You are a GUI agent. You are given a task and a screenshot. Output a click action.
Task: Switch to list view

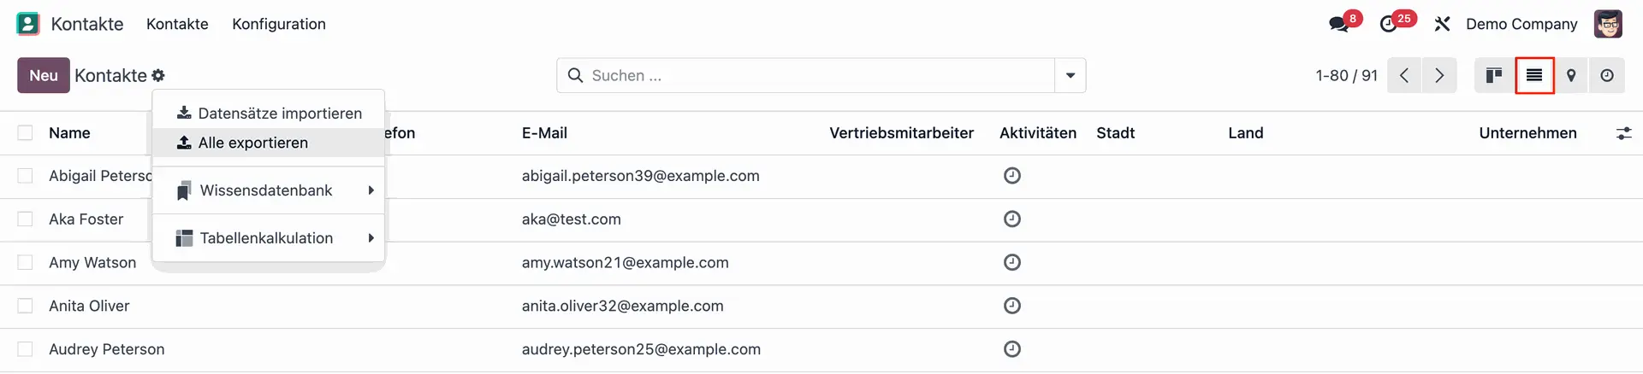click(1534, 76)
